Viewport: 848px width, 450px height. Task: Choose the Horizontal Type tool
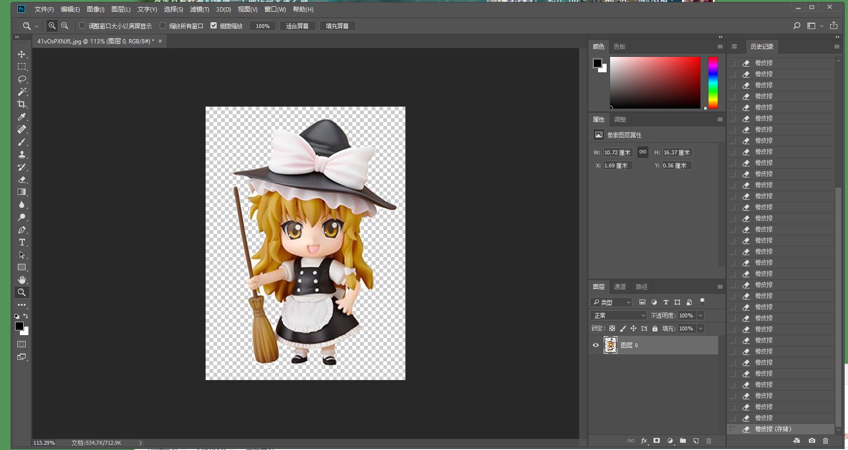pos(22,242)
